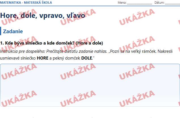Click the word Nakresli in the instruction
The height and width of the screenshot is (118, 180).
click(x=165, y=51)
